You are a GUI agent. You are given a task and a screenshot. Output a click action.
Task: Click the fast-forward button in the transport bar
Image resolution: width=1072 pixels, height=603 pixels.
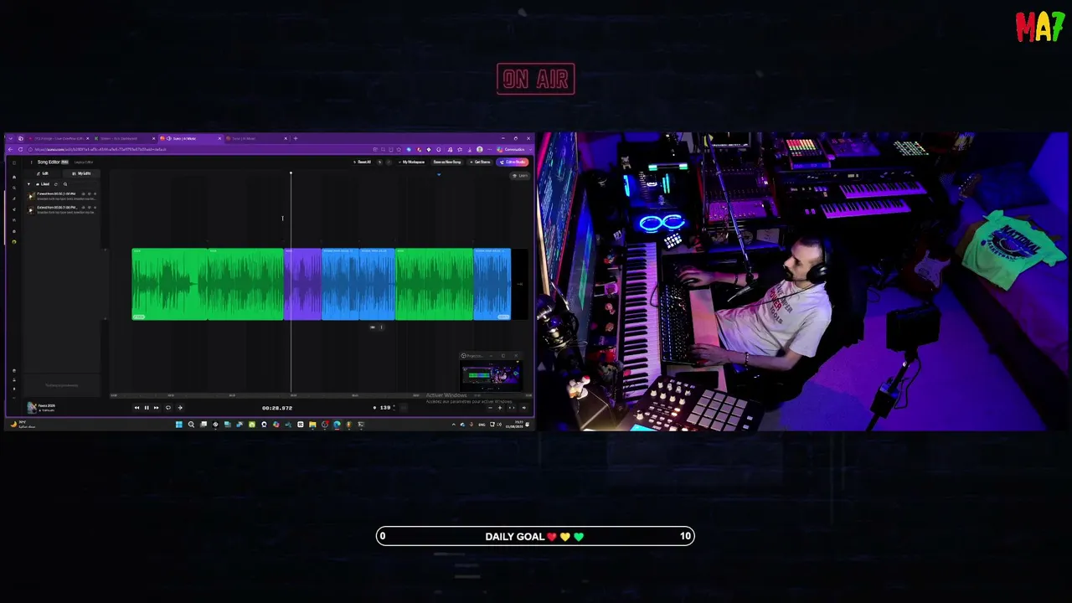pos(156,408)
